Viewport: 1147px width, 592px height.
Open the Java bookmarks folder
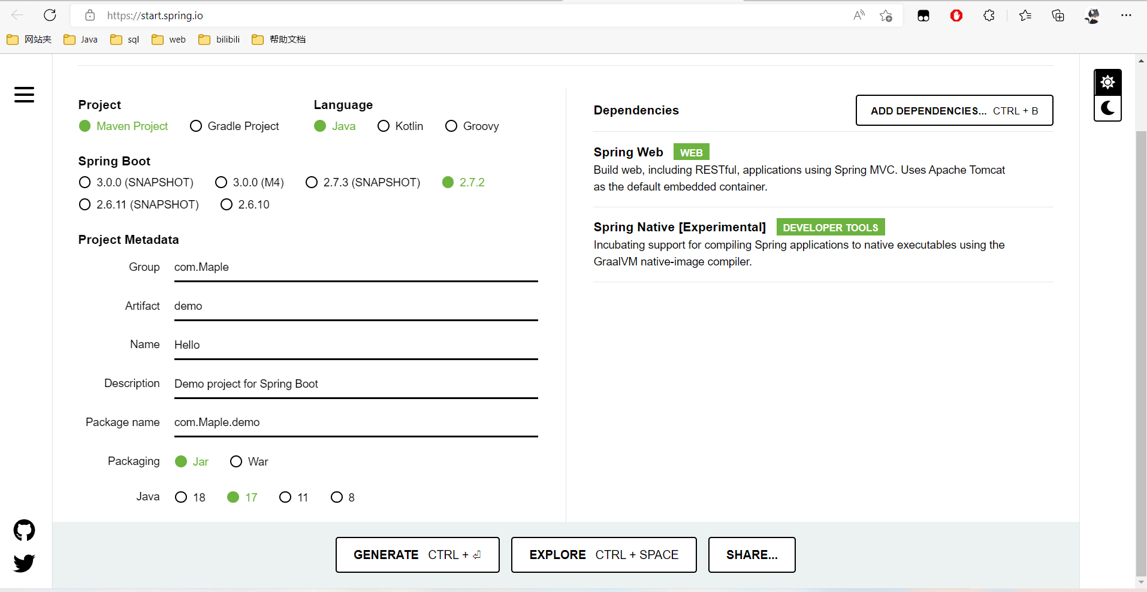click(x=81, y=40)
